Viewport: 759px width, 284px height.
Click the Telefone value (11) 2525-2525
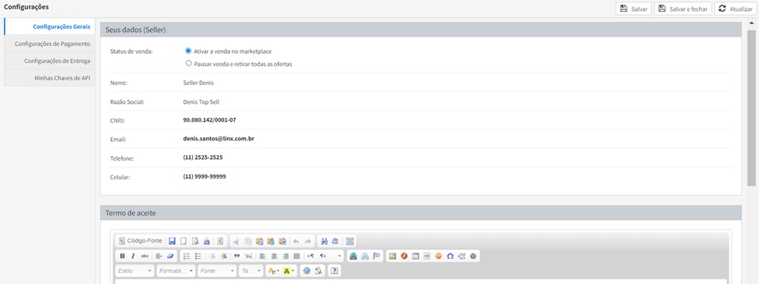[x=203, y=158]
